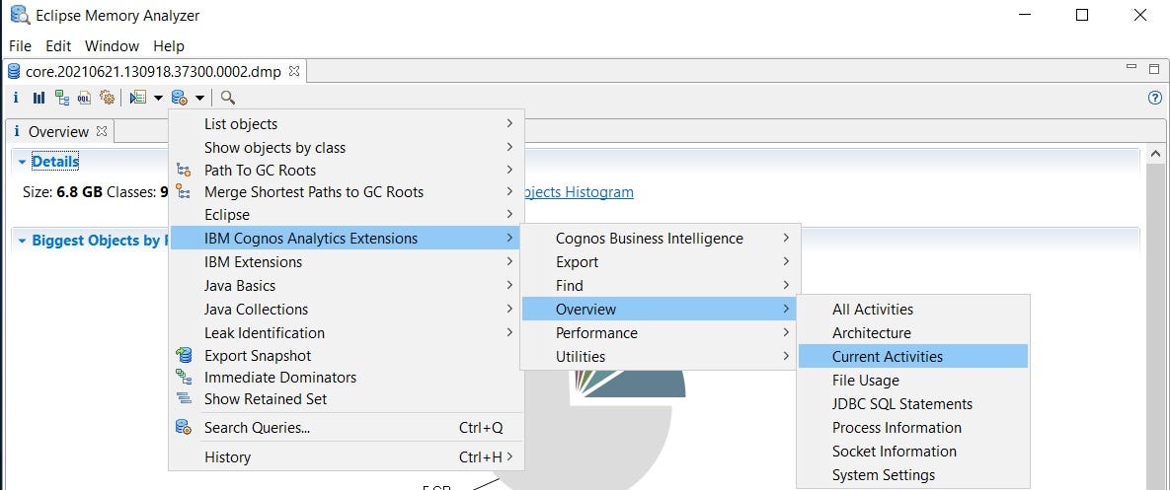
Task: Switch to the Overview tab
Action: click(58, 132)
